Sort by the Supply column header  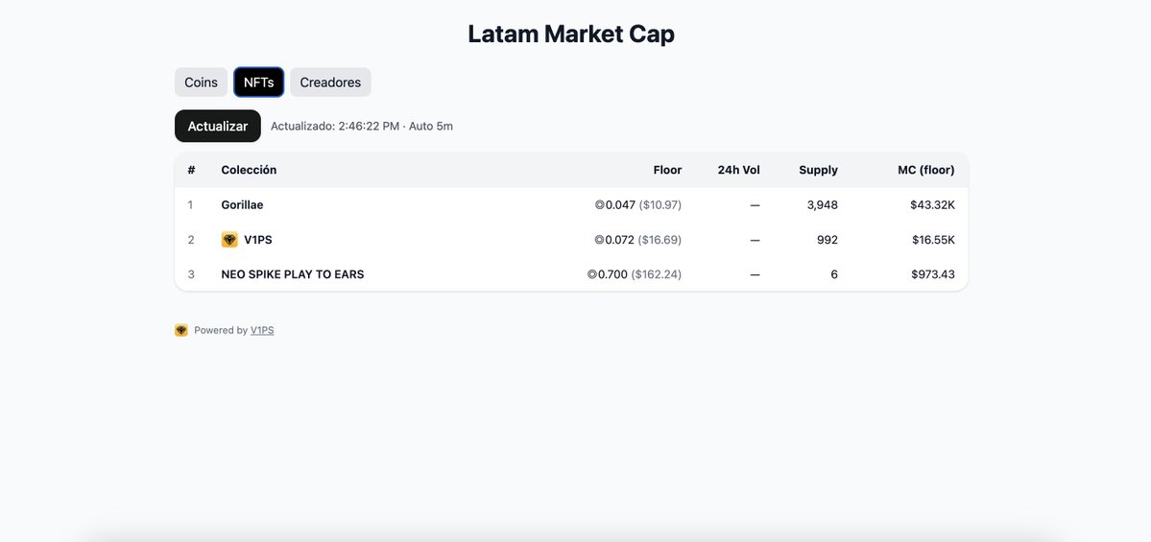[818, 170]
